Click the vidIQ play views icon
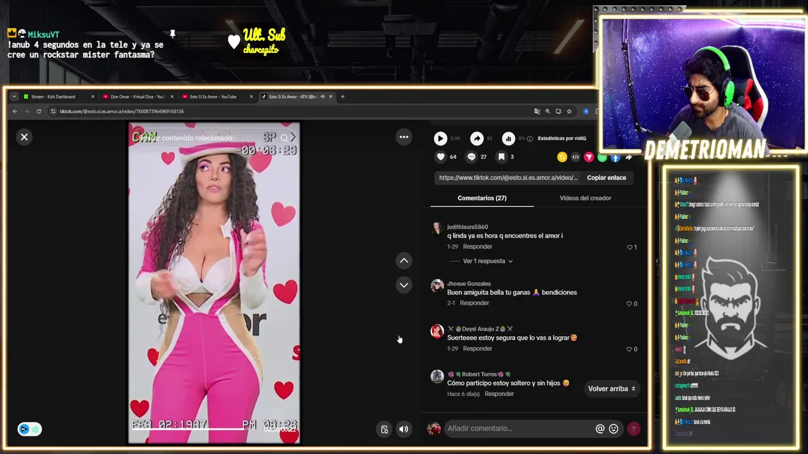The height and width of the screenshot is (454, 808). pos(441,138)
